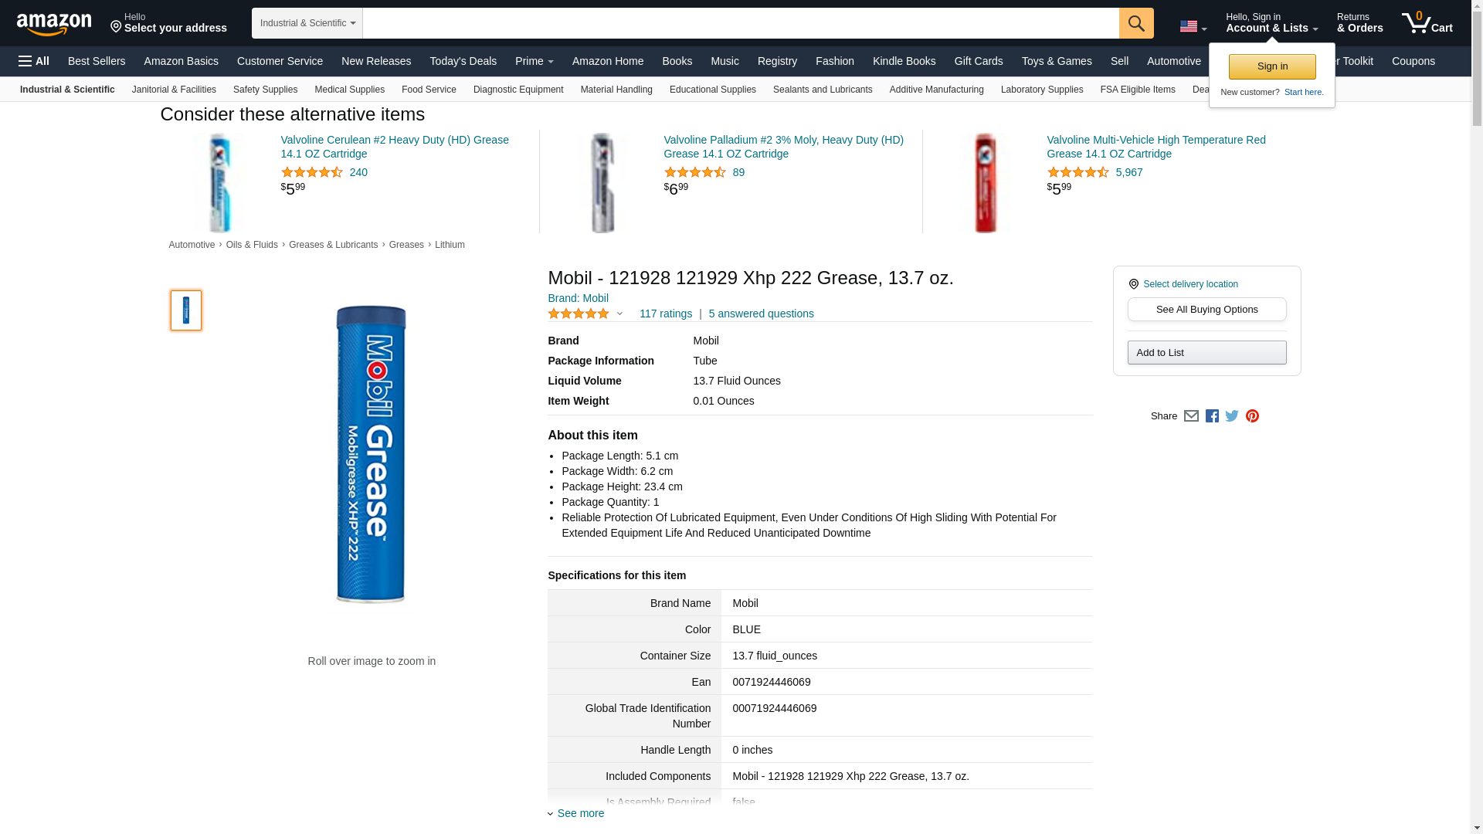Click the Amazon logo
The width and height of the screenshot is (1483, 834).
coord(54,24)
